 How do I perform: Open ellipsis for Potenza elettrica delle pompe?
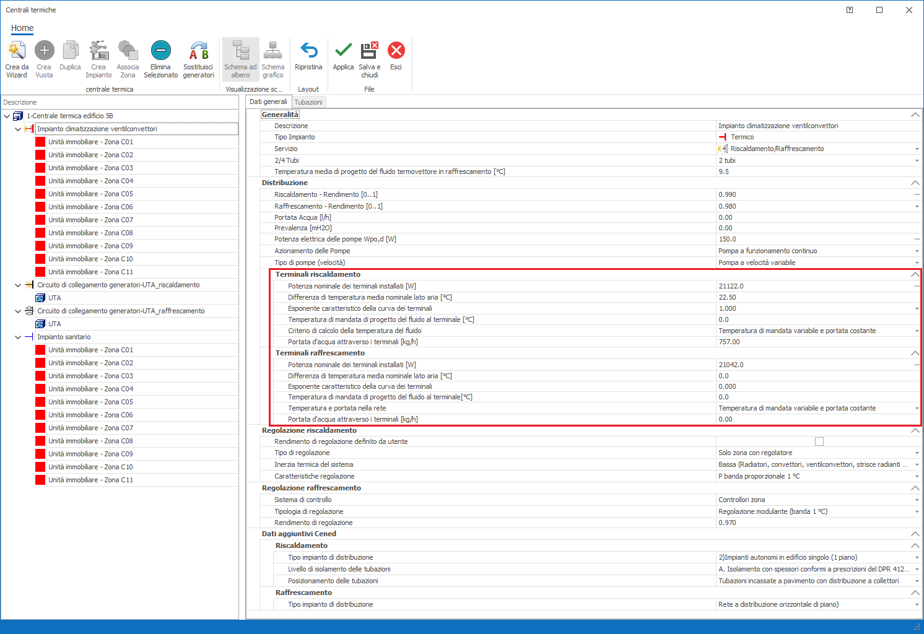click(x=917, y=239)
